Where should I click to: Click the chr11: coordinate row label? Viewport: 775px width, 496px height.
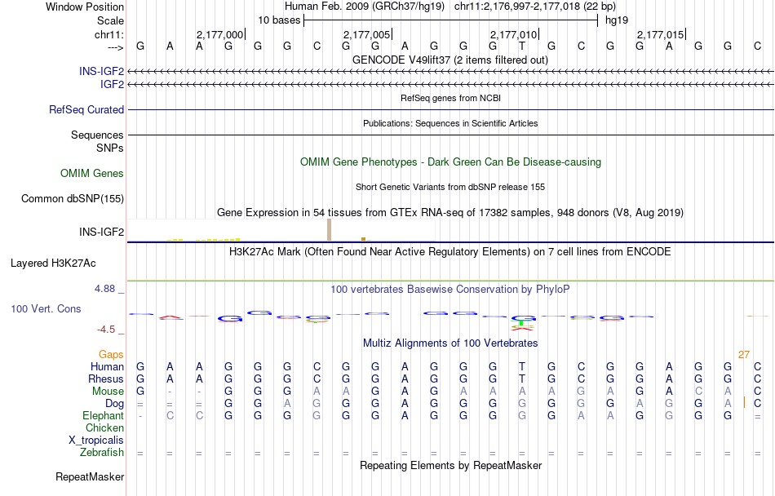click(x=108, y=34)
